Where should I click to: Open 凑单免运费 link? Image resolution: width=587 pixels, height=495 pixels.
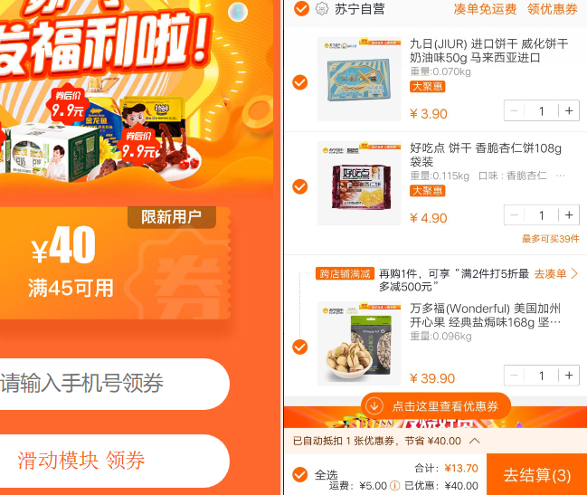pos(485,9)
